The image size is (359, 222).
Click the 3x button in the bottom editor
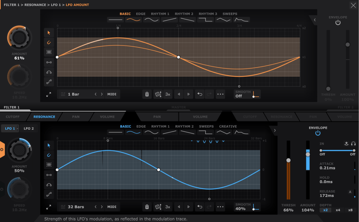coord(168,207)
